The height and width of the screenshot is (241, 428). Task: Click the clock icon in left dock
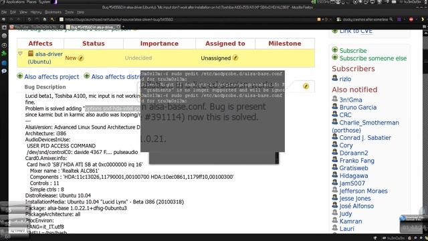click(x=4, y=45)
